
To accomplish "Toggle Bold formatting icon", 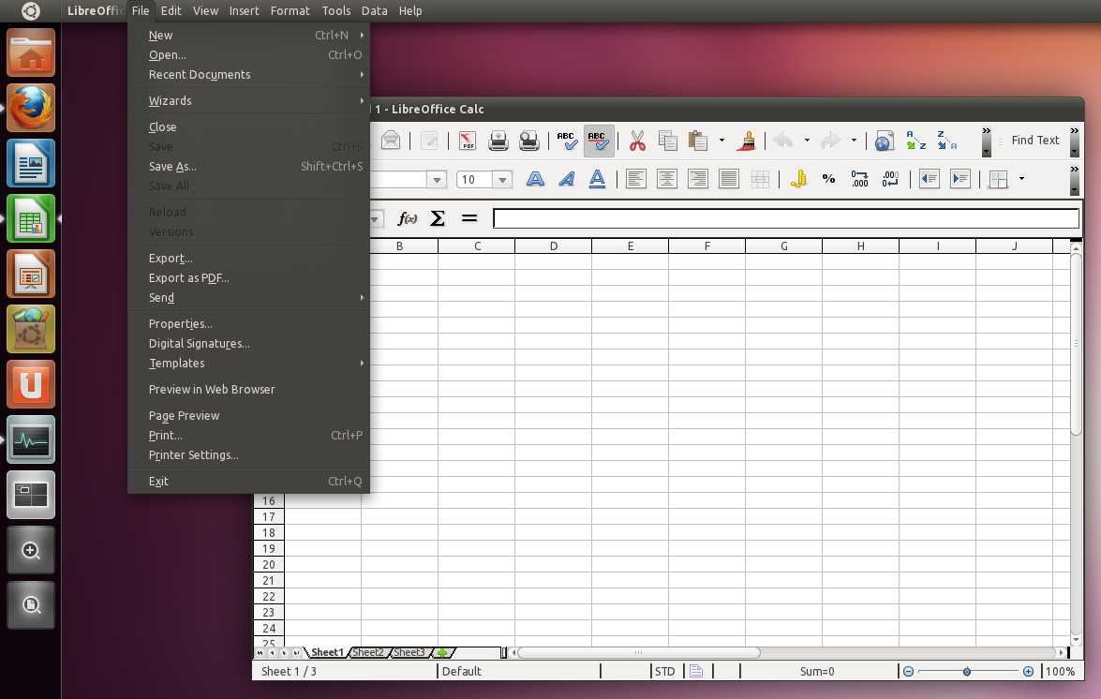I will pos(535,180).
